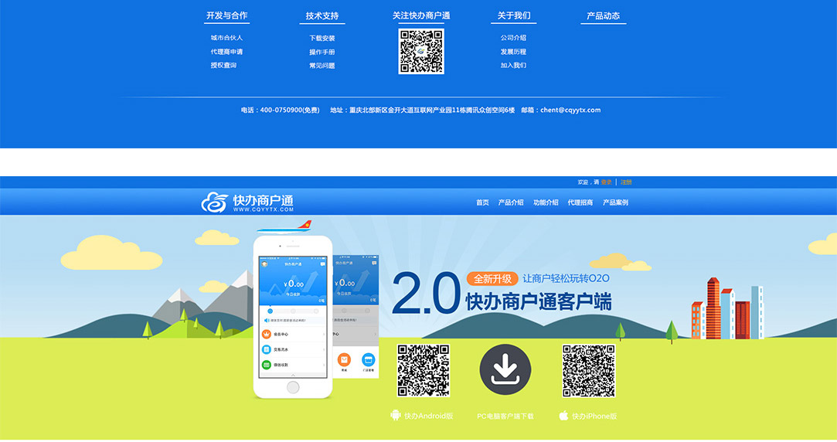Click PC电脑客户端下载 label
This screenshot has width=837, height=442.
pos(505,416)
